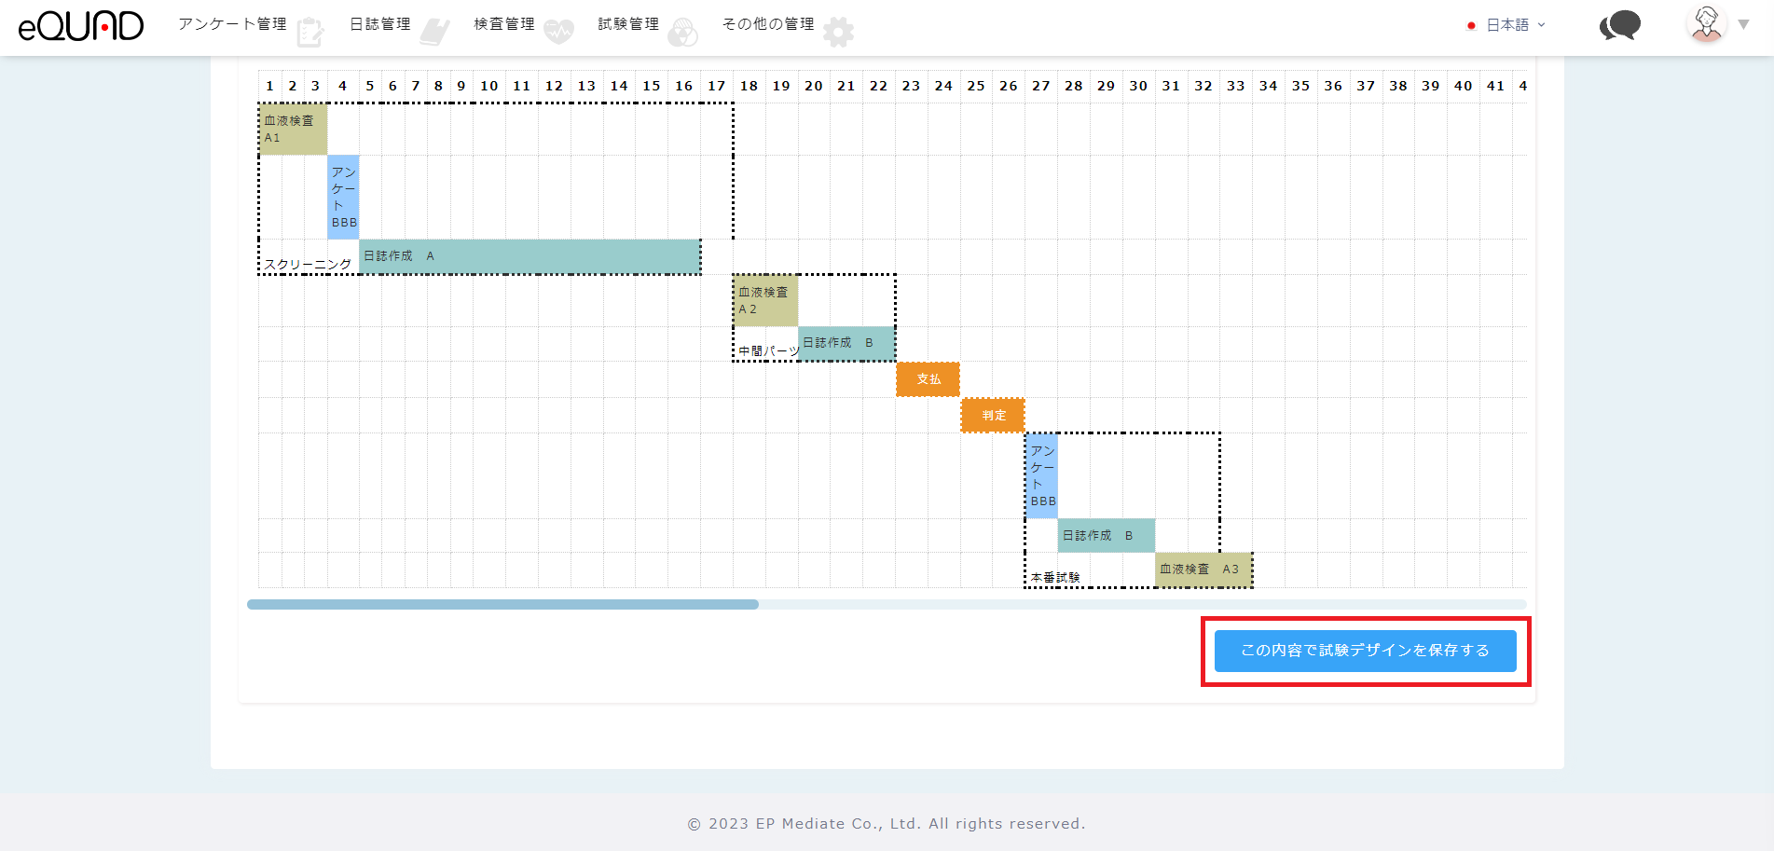This screenshot has width=1774, height=851.
Task: Open the 試験管理 menu
Action: coord(627,24)
